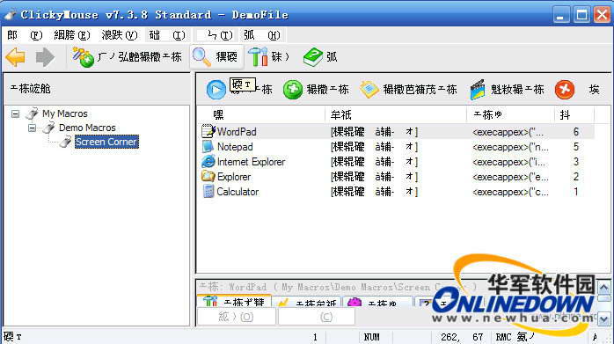
Task: Click the WordPad macro row icon
Action: pyautogui.click(x=208, y=132)
